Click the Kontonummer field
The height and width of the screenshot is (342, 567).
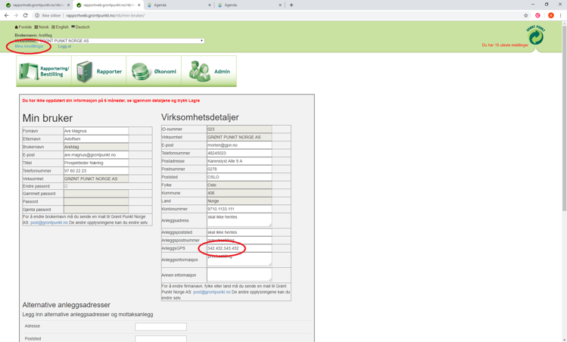239,209
